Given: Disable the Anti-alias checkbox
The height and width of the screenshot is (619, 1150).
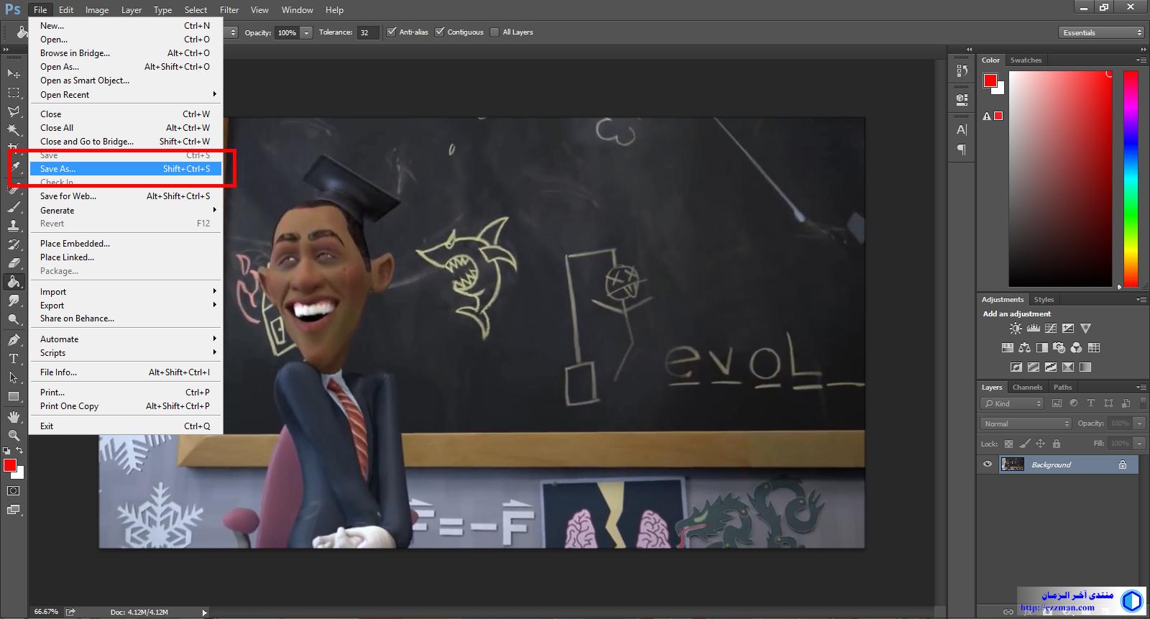Looking at the screenshot, I should (392, 32).
